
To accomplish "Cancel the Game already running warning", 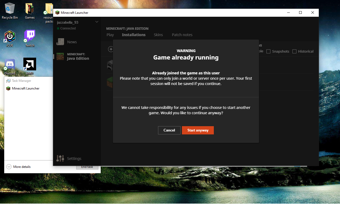I will click(169, 130).
